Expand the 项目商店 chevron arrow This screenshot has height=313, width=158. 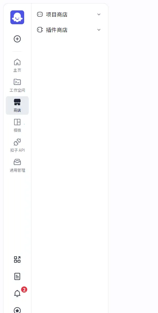click(x=99, y=14)
